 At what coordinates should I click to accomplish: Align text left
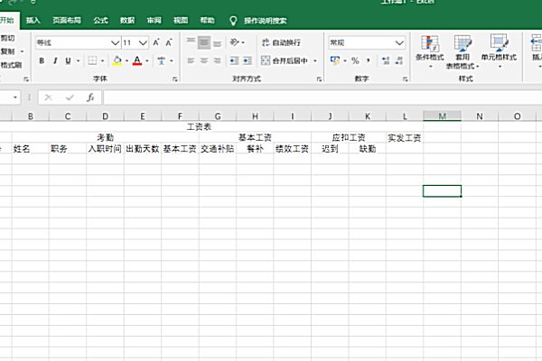point(191,60)
